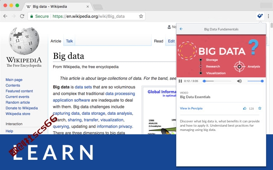Image resolution: width=273 pixels, height=170 pixels.
Task: Click the Big Data Fundamentals panel title
Action: (x=221, y=29)
